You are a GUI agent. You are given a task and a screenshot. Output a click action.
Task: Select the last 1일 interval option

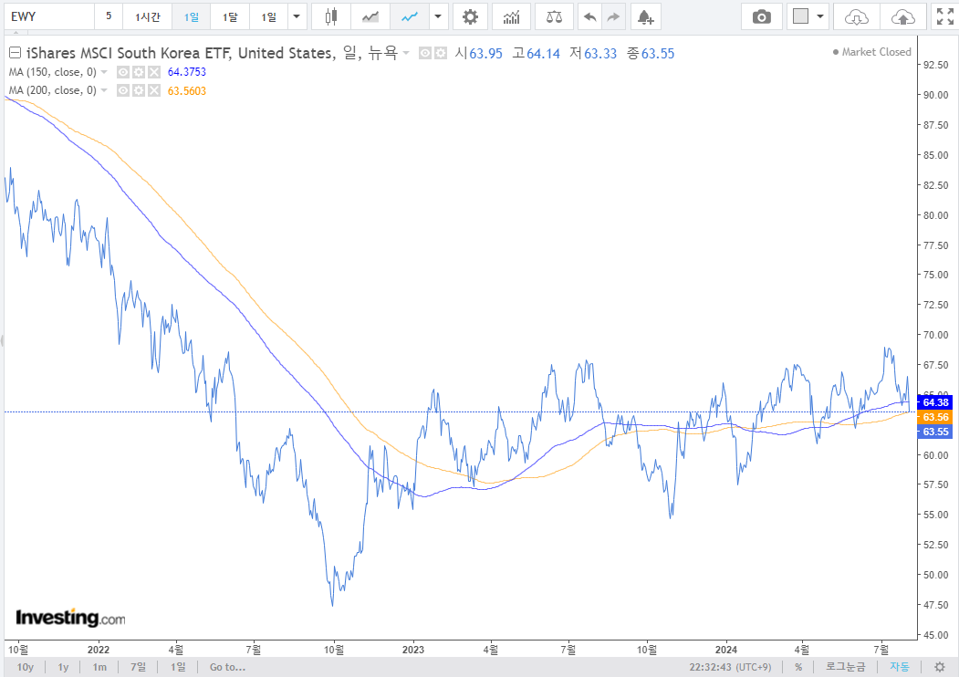268,16
